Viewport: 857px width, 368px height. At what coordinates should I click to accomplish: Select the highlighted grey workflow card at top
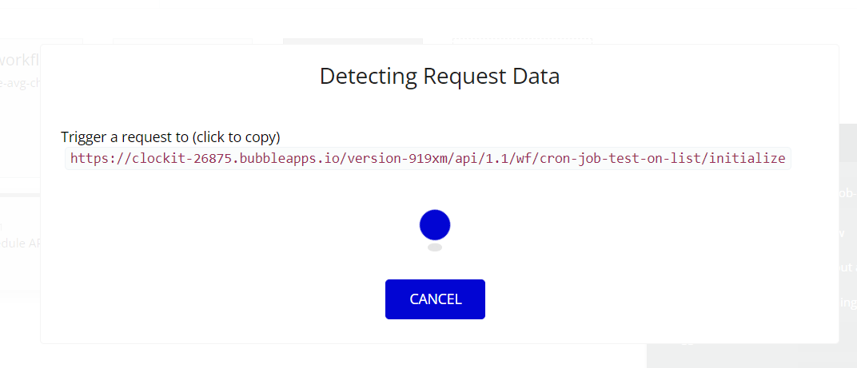(353, 42)
